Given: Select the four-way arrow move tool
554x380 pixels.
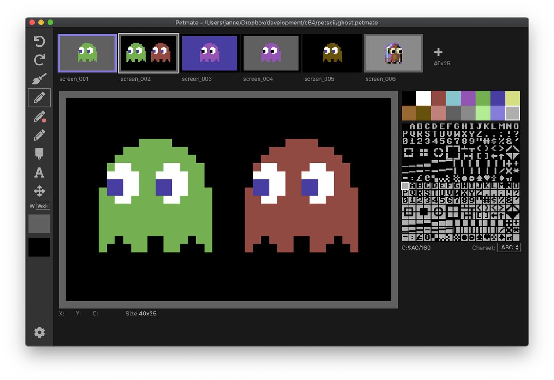Looking at the screenshot, I should (39, 191).
